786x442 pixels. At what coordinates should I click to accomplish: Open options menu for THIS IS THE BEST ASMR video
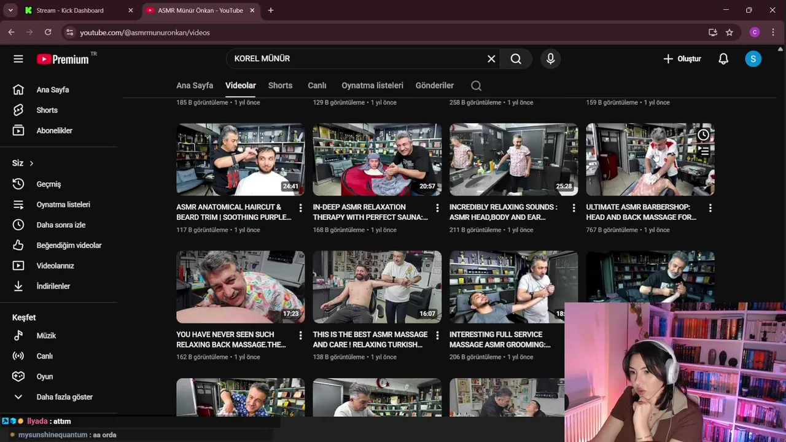tap(437, 335)
